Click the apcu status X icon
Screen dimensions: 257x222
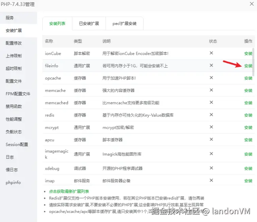coord(212,139)
